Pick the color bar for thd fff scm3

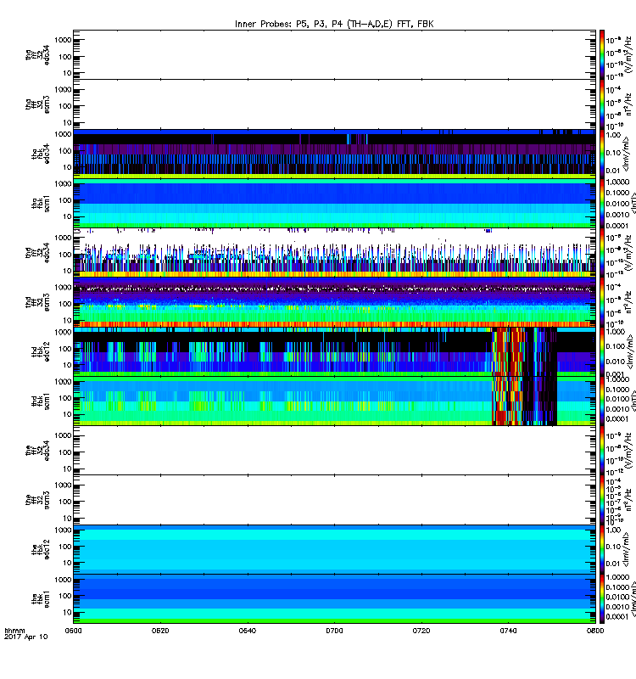[x=602, y=302]
